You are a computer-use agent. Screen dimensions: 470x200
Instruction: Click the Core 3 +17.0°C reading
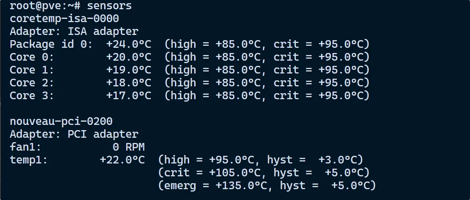click(129, 96)
